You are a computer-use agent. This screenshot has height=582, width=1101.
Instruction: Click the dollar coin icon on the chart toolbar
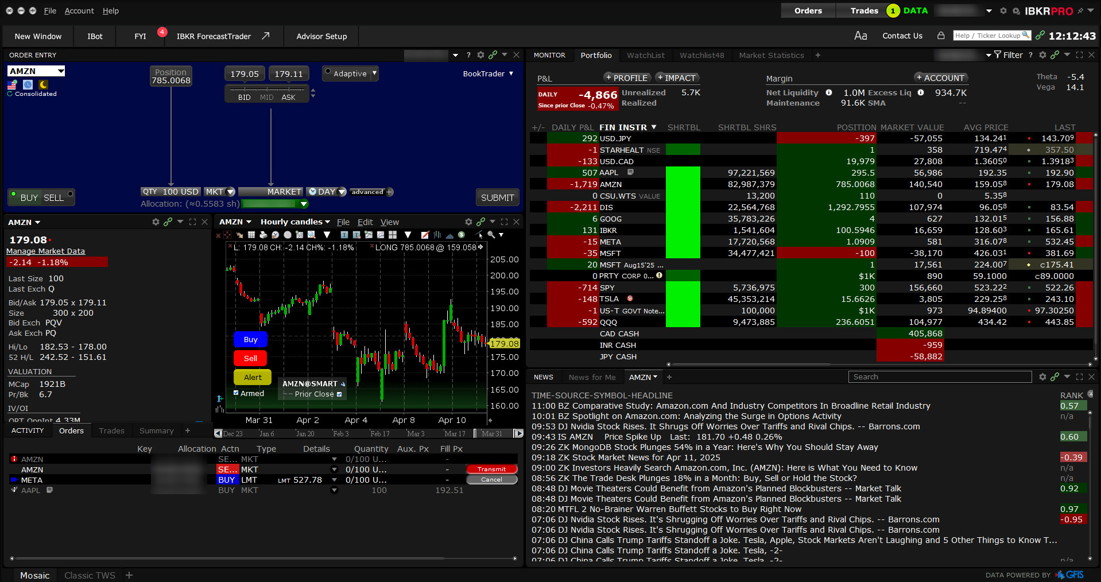pos(462,235)
